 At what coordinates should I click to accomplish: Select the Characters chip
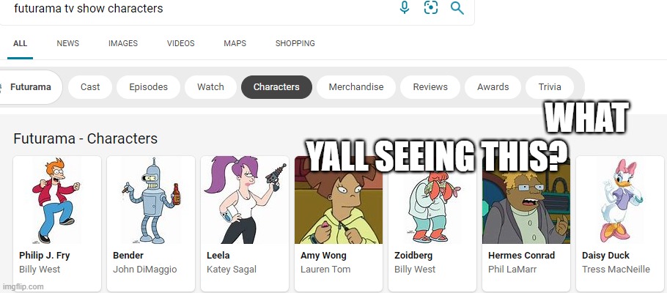276,87
